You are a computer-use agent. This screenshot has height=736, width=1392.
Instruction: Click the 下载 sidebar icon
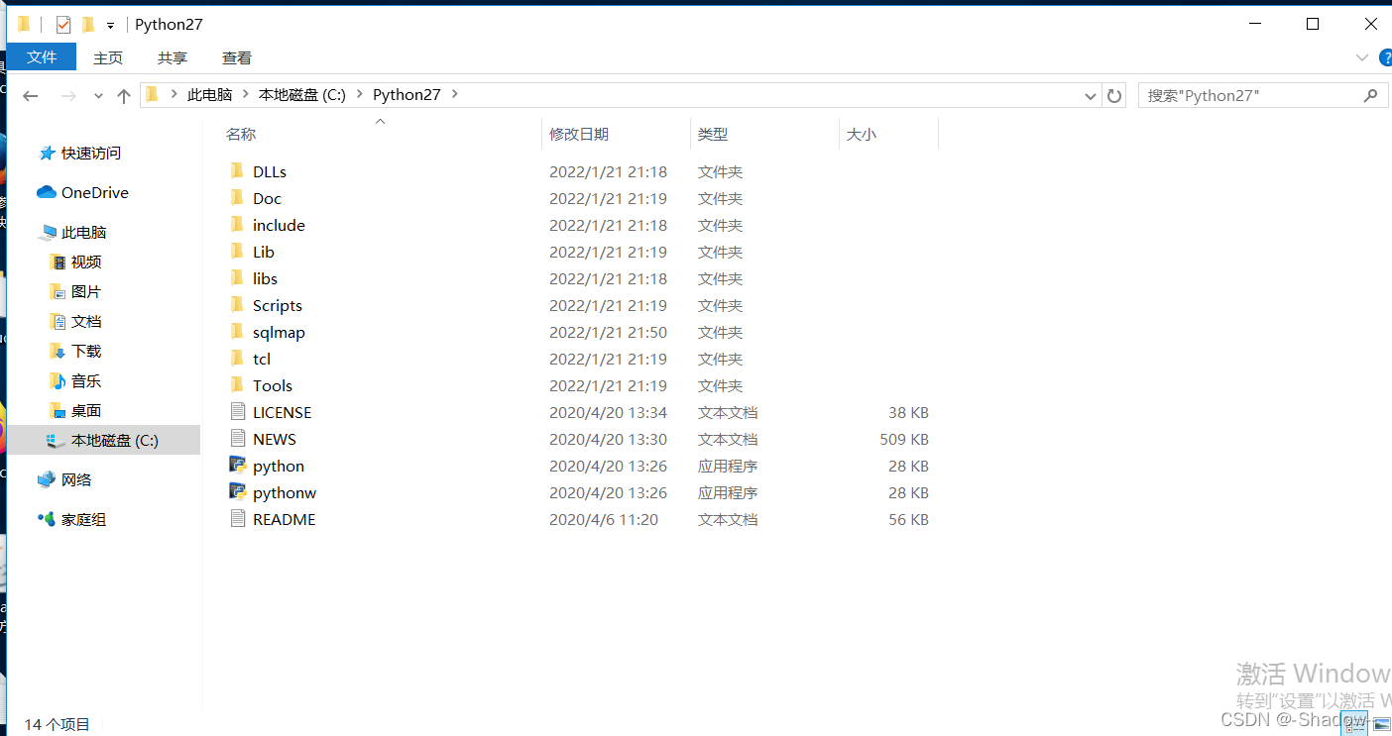(60, 351)
